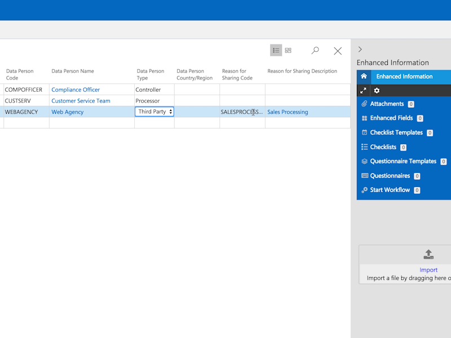Open the Checklists section
The height and width of the screenshot is (338, 451).
point(383,147)
